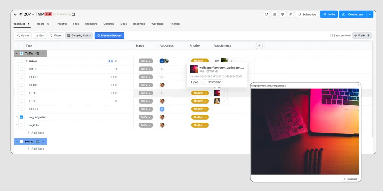Click the pin icon on Task List tab
383x191 pixels.
(28, 24)
